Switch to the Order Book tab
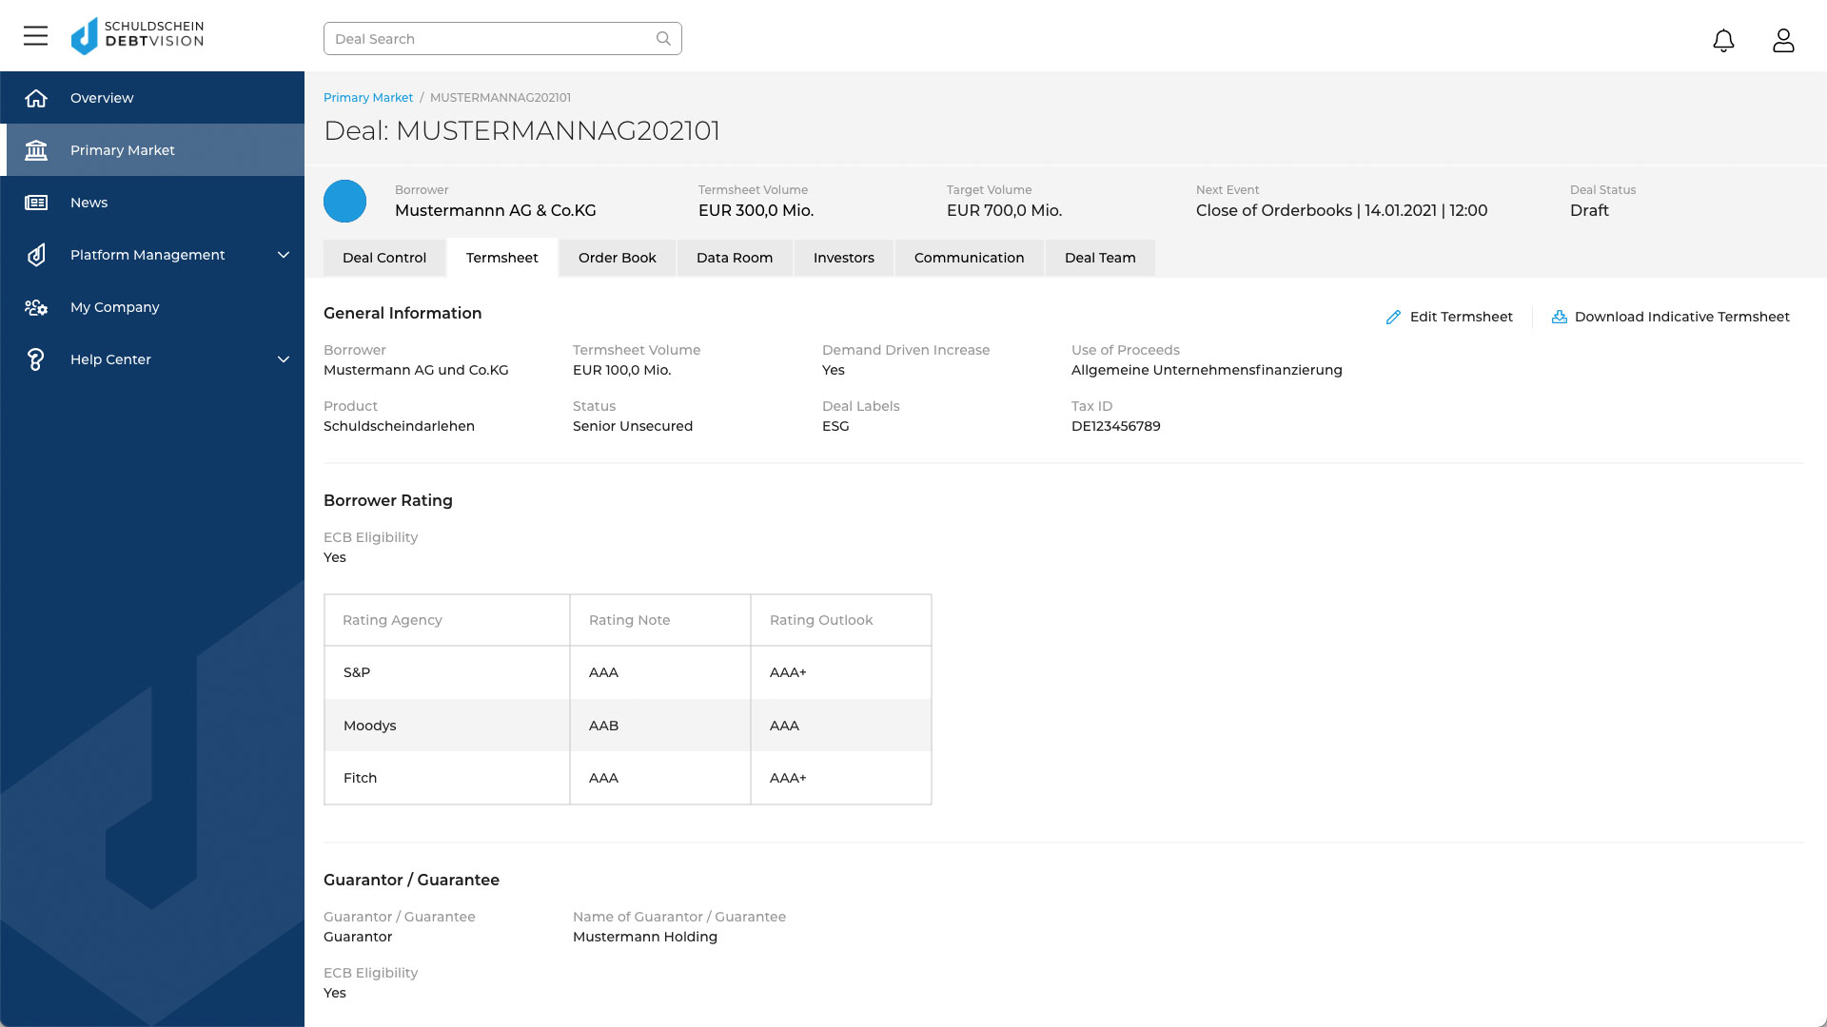This screenshot has width=1827, height=1027. point(618,257)
